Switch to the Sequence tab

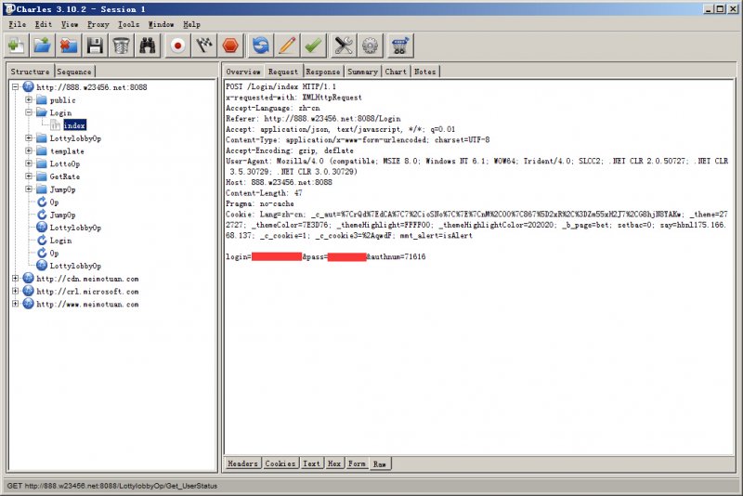(x=74, y=72)
